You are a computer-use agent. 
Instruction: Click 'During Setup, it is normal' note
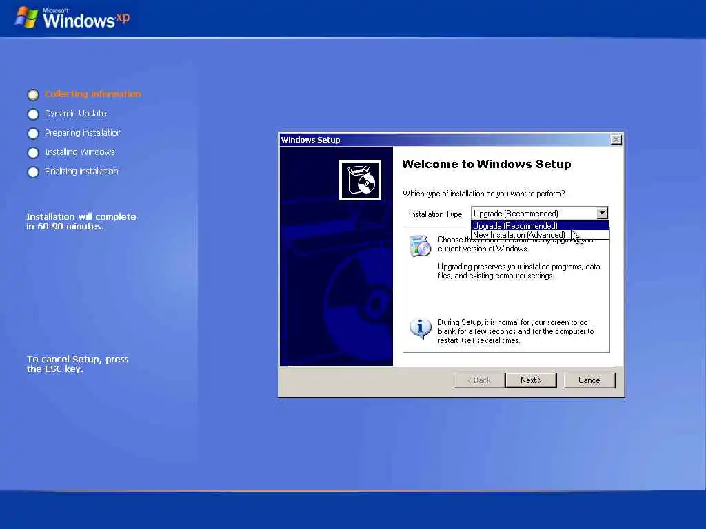pyautogui.click(x=516, y=331)
